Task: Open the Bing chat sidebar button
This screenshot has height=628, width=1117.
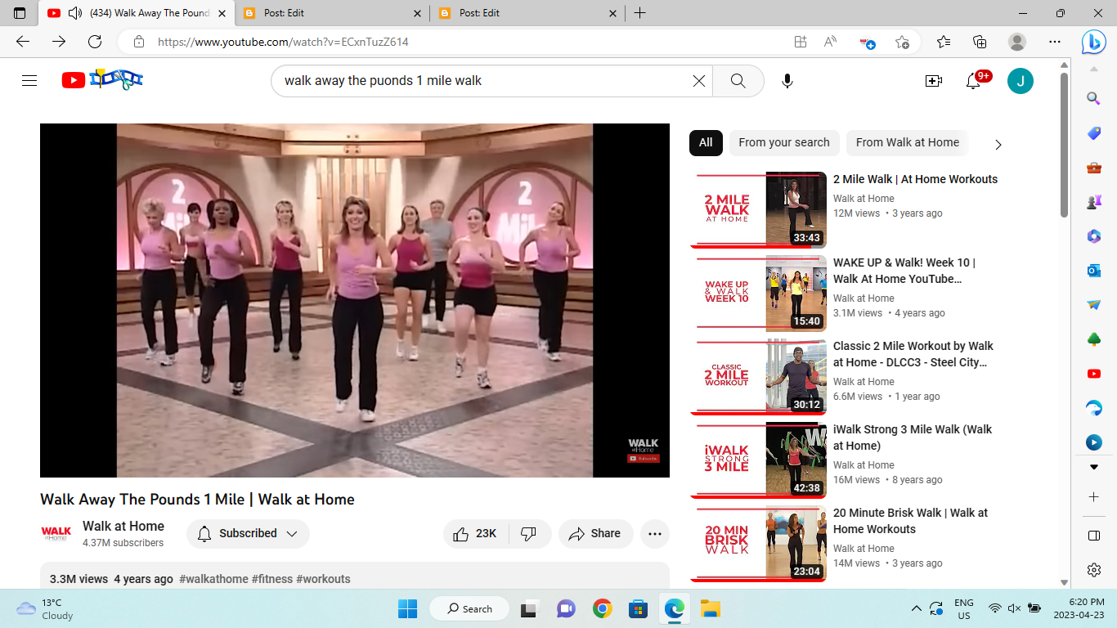Action: click(1094, 43)
